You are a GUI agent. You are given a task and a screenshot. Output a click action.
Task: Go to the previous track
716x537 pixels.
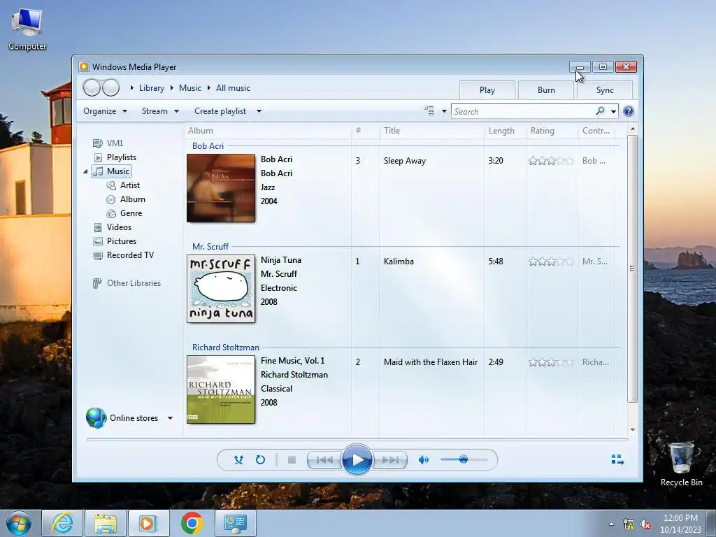[x=324, y=460]
